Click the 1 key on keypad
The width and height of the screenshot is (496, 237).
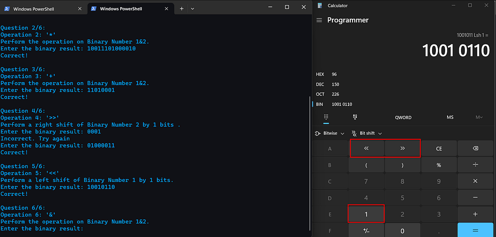pyautogui.click(x=366, y=214)
